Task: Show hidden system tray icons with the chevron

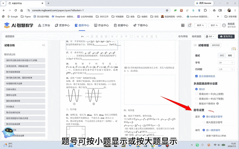Action: coord(192,145)
